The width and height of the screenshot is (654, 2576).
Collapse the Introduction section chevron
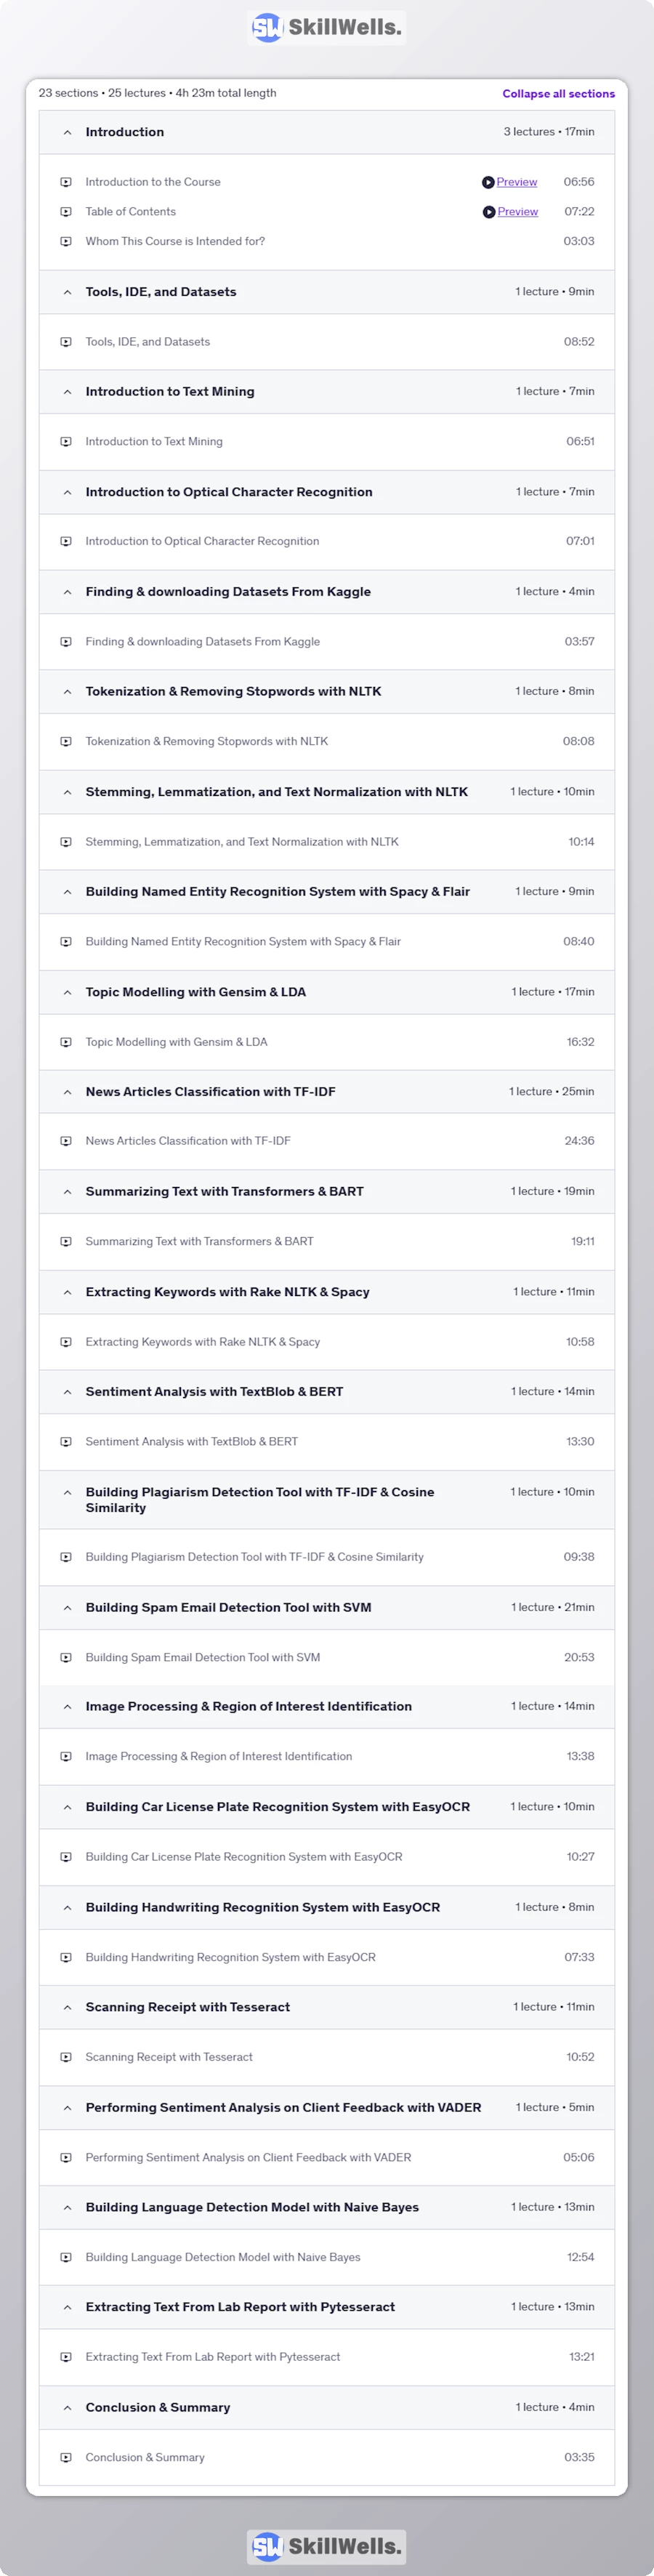point(67,132)
